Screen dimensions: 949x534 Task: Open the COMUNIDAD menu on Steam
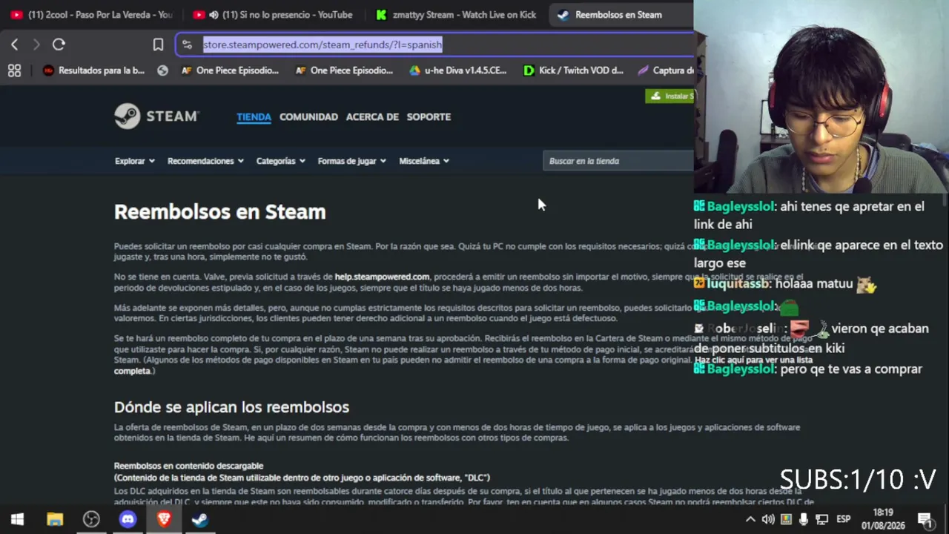click(308, 116)
